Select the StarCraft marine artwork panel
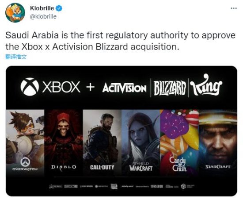The image size is (243, 200). coord(218,142)
